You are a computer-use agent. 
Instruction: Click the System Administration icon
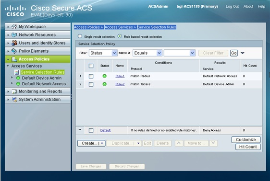point(14,100)
